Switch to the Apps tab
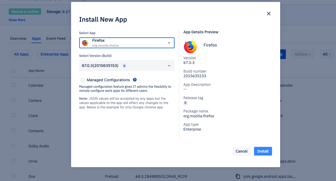The image size is (336, 181). [36, 38]
